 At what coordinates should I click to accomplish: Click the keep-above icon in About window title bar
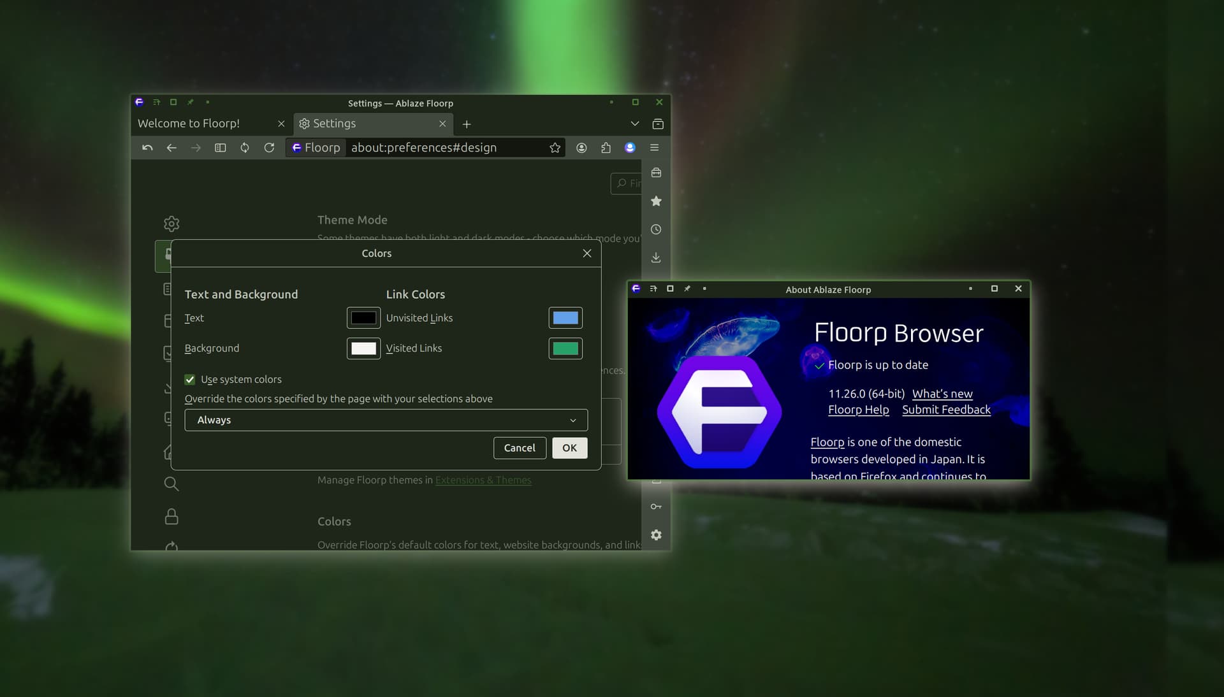tap(653, 289)
